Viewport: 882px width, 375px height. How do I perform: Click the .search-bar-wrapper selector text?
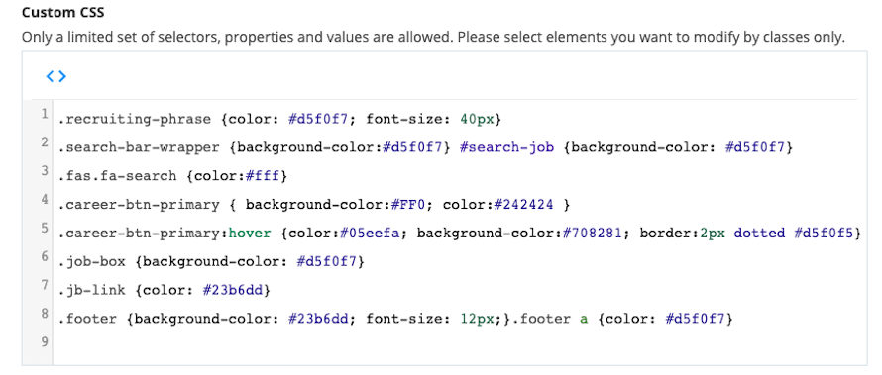(x=139, y=147)
